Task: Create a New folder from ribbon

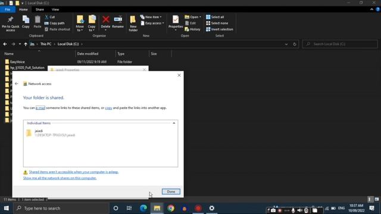Action: pyautogui.click(x=133, y=24)
